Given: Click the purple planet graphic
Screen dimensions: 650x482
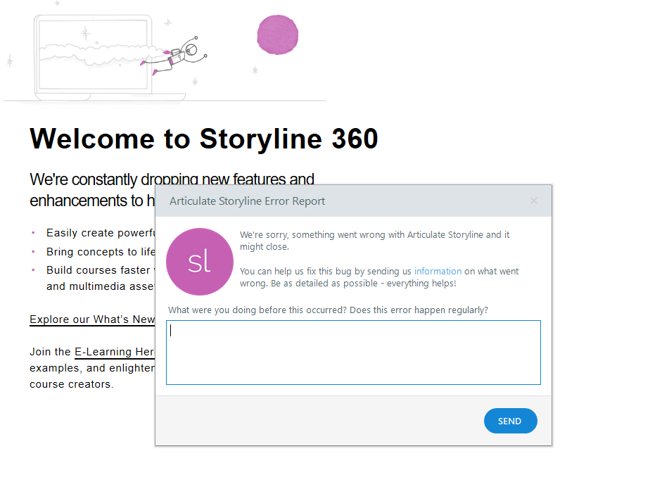Looking at the screenshot, I should click(x=277, y=34).
